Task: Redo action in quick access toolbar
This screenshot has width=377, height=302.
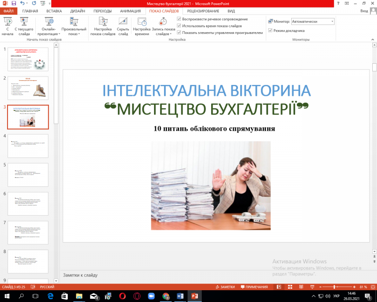Action: [x=34, y=3]
